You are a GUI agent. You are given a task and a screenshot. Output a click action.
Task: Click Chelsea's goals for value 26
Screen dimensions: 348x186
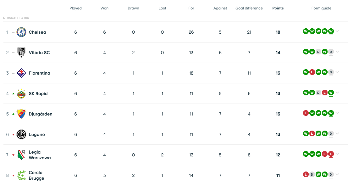pyautogui.click(x=191, y=32)
